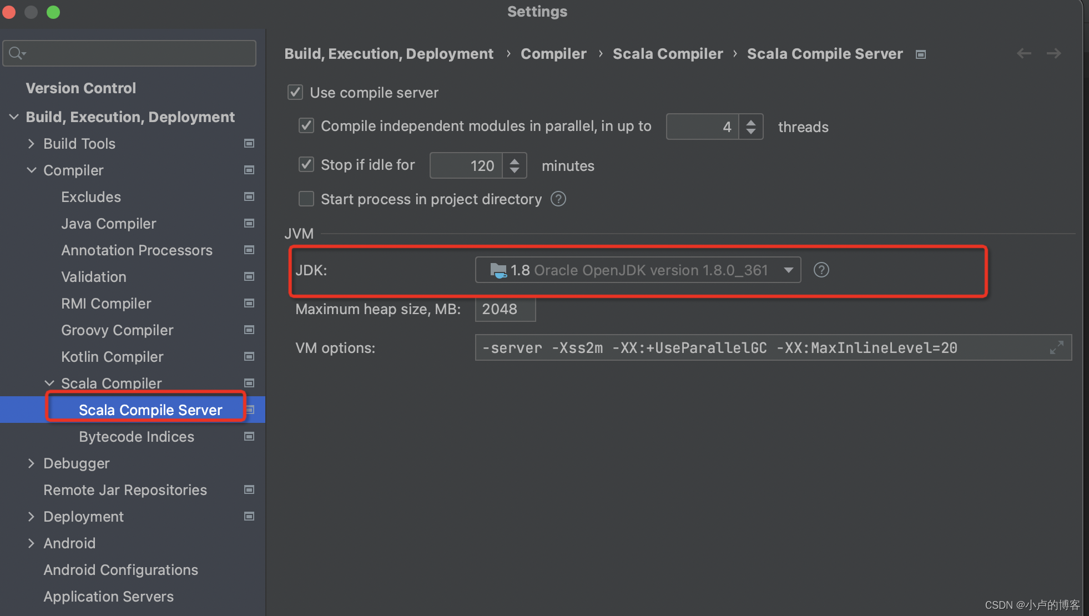Click the pin/bookmark icon in breadcrumb
The width and height of the screenshot is (1089, 616).
922,54
